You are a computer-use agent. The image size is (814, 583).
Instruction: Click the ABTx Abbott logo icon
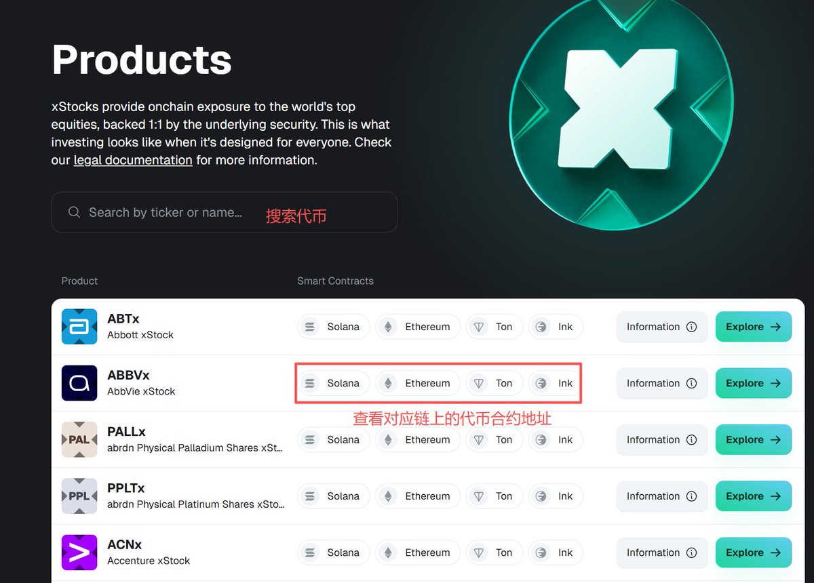[x=79, y=327]
